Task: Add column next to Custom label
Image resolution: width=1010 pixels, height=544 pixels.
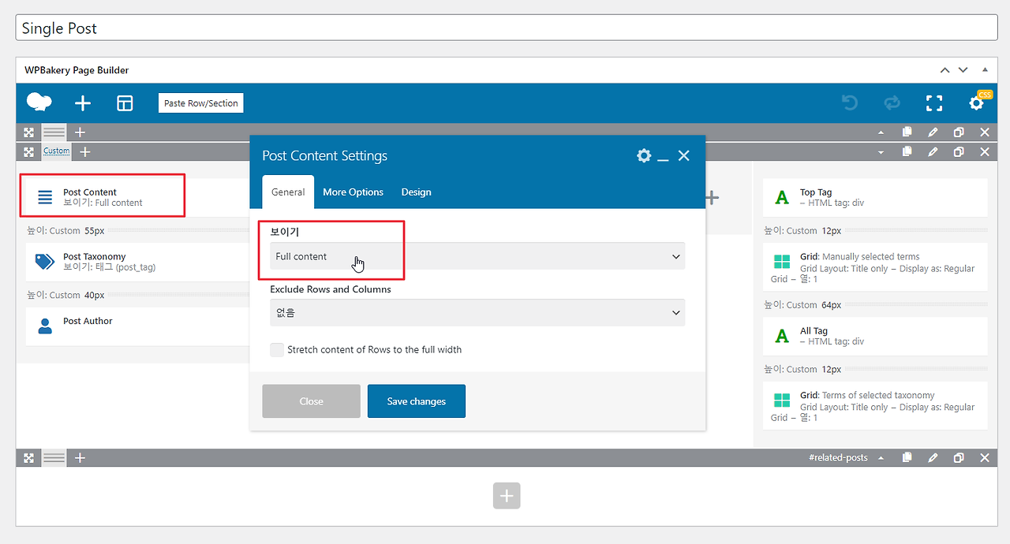Action: [x=85, y=151]
